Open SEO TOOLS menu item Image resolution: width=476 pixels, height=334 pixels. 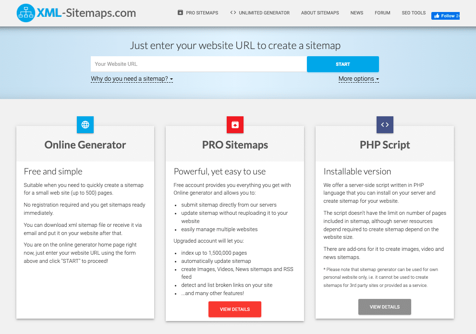414,13
